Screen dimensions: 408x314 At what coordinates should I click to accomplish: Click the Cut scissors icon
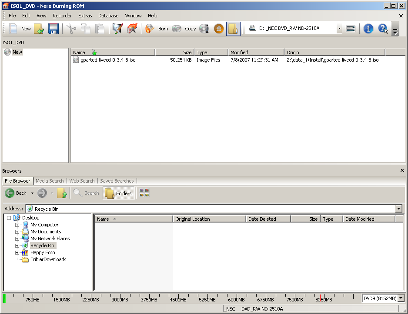(x=71, y=29)
